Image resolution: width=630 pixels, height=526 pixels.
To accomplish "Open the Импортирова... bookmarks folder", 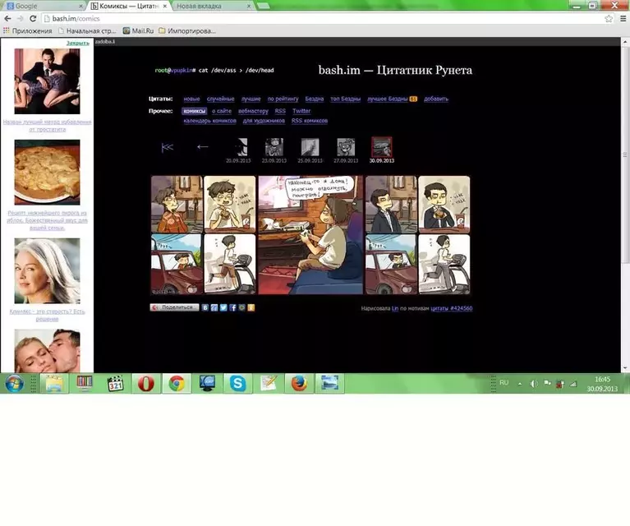I will click(187, 30).
